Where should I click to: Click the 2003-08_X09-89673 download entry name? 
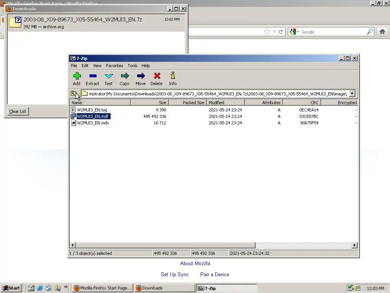[x=83, y=19]
